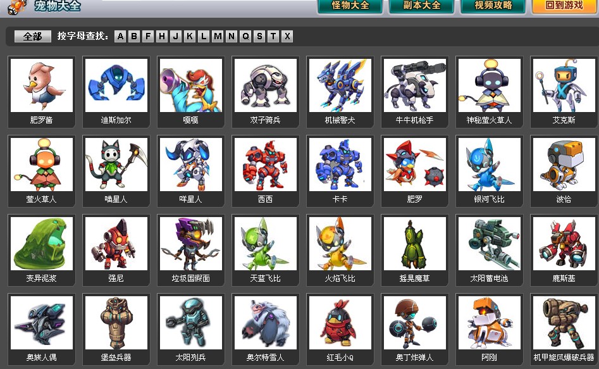
Task: Switch to the 副本大全 tab
Action: [422, 6]
